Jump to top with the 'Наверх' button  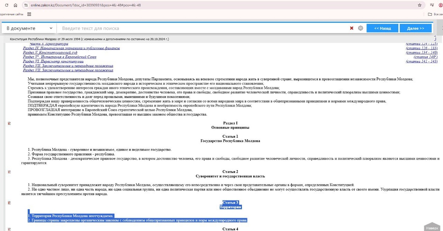432,227
